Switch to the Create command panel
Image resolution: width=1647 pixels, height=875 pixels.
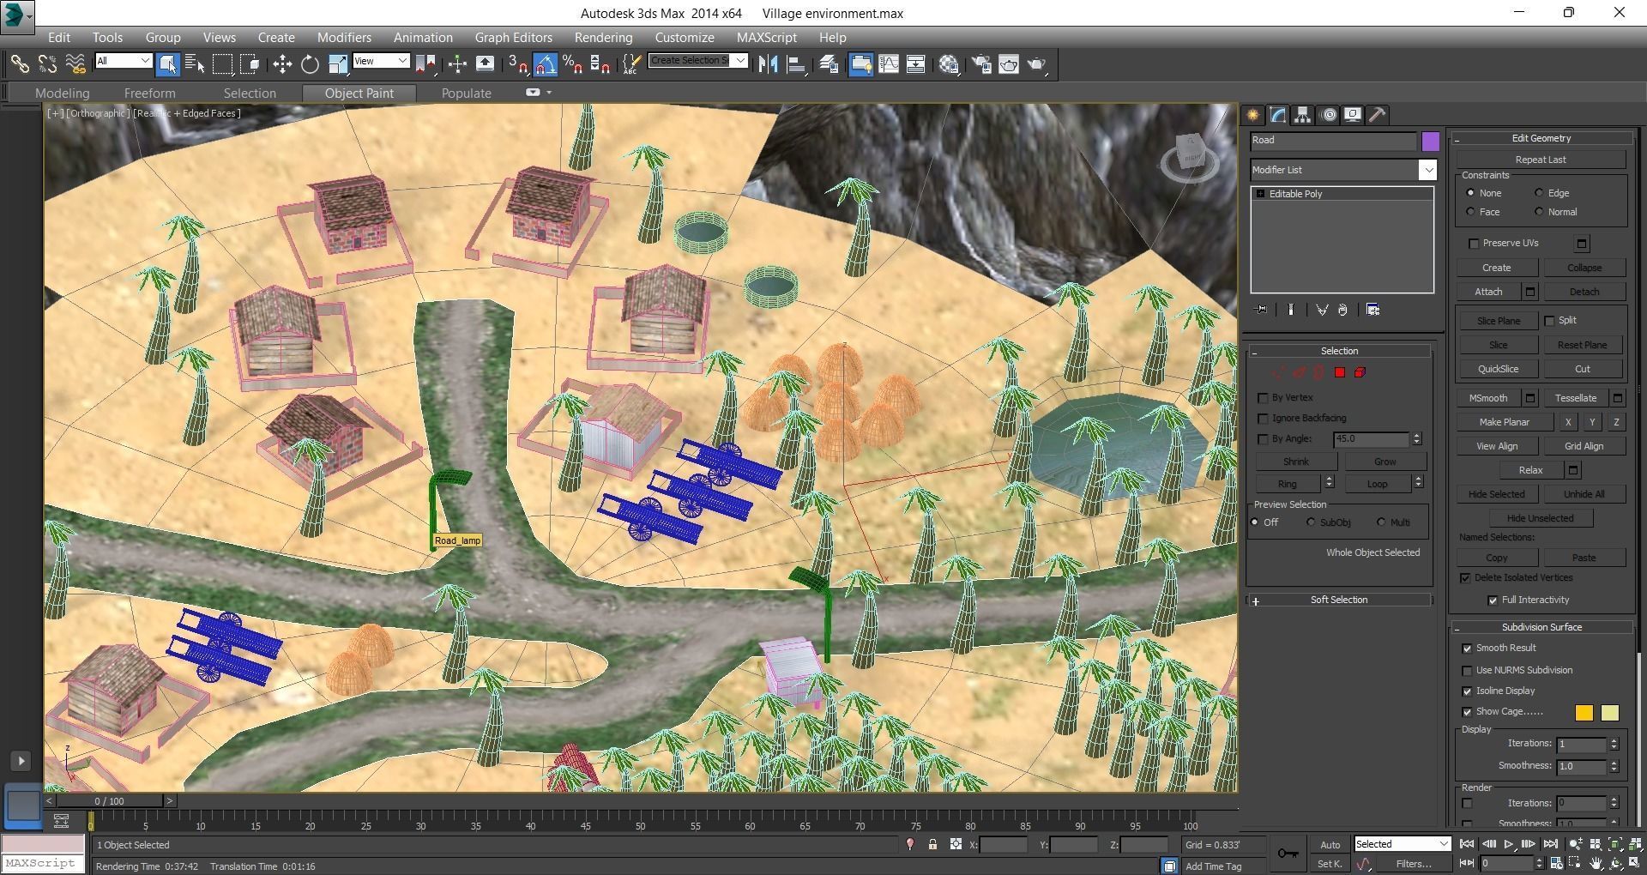point(1253,115)
